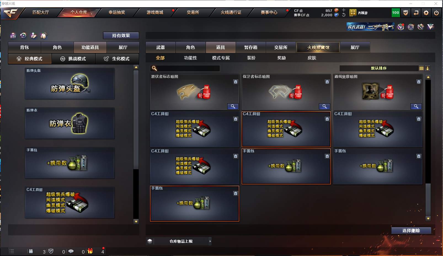Click the plus icon next to CF点
Viewport: 443px width, 256px height.
point(344,10)
